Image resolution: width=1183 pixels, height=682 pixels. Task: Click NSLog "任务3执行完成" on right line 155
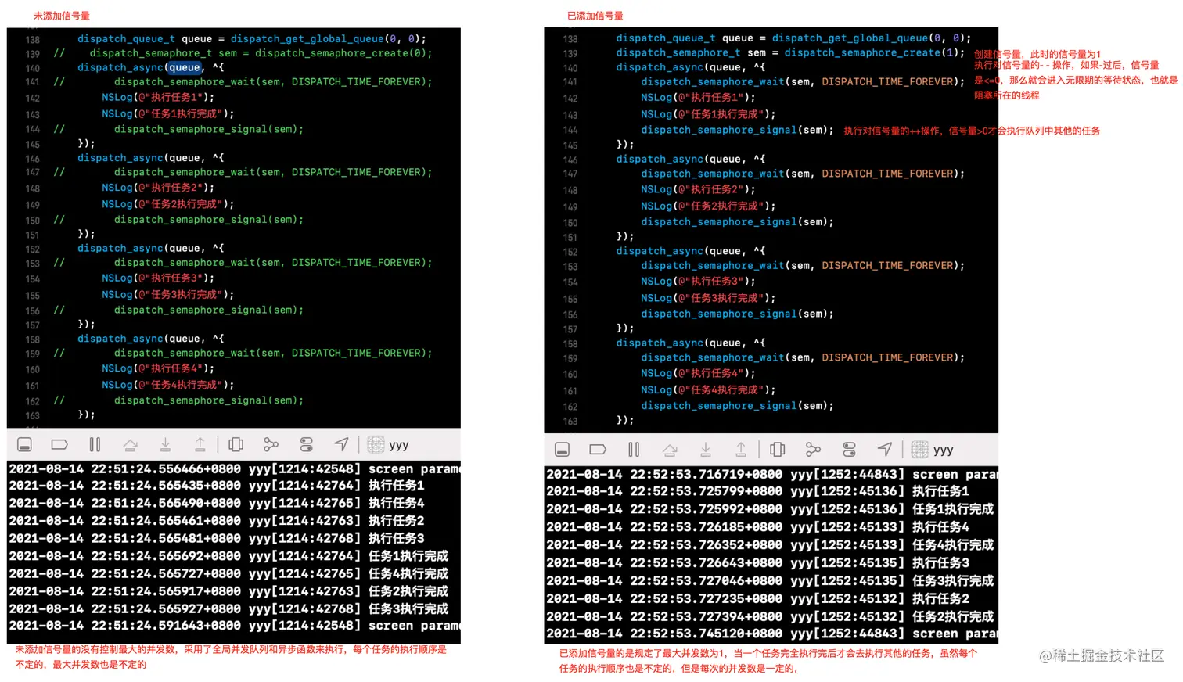point(708,298)
